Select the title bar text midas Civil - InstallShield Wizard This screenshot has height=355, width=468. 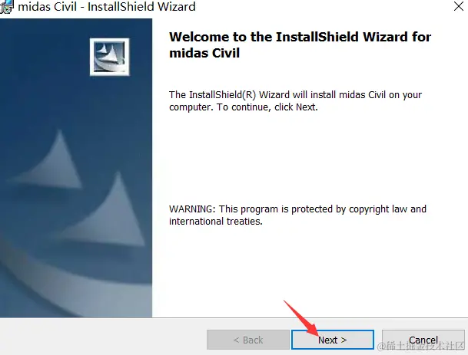(x=107, y=7)
